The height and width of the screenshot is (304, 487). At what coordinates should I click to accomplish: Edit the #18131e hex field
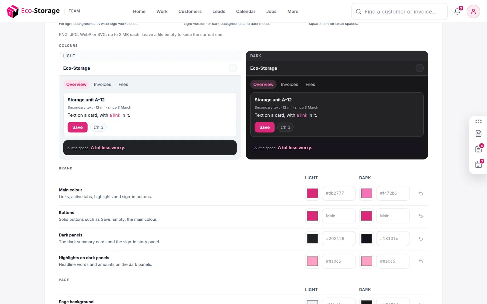pyautogui.click(x=393, y=239)
